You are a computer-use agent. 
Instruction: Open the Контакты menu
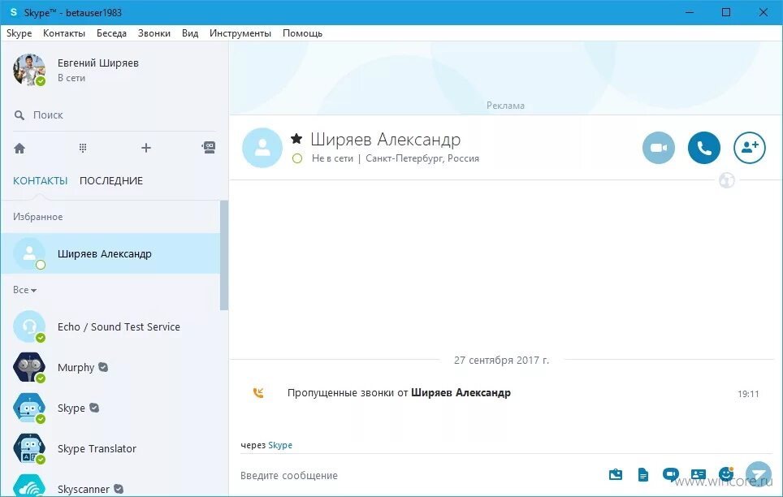[x=64, y=33]
